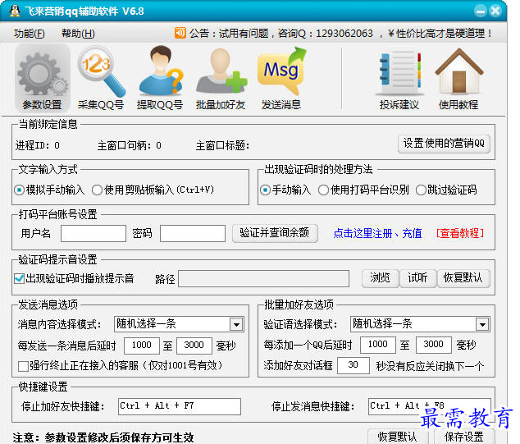
Task: Open the 提取QQ号 user icon
Action: [x=160, y=78]
